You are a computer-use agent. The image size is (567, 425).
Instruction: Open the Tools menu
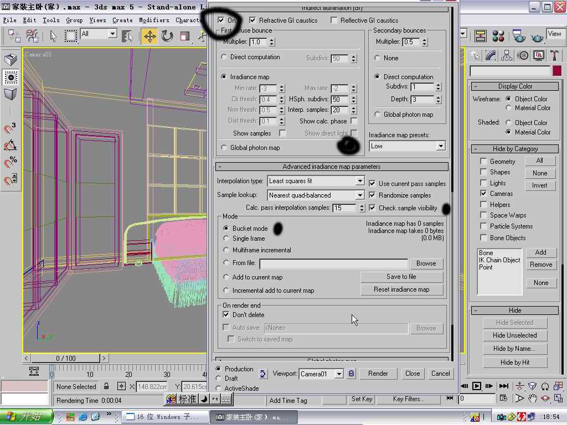click(51, 20)
